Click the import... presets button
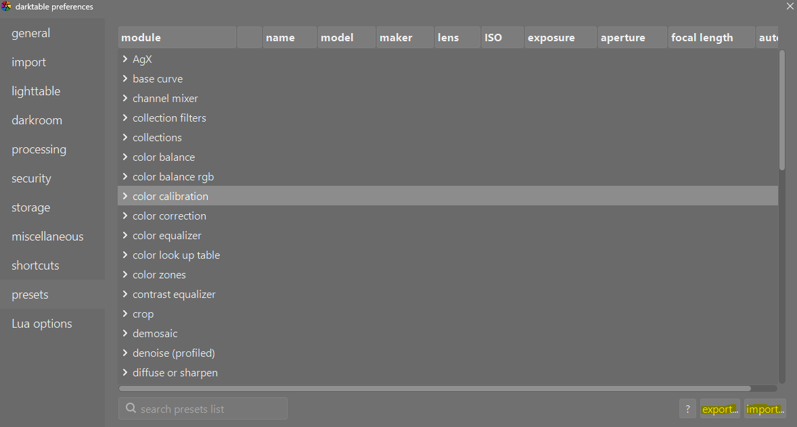The height and width of the screenshot is (427, 797). tap(765, 409)
